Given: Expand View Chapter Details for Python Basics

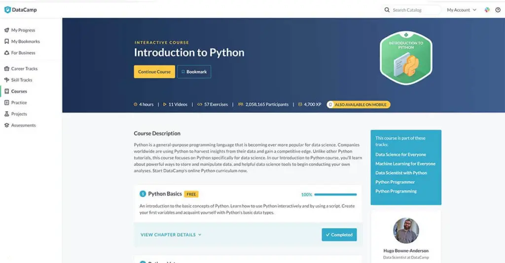Looking at the screenshot, I should 171,235.
